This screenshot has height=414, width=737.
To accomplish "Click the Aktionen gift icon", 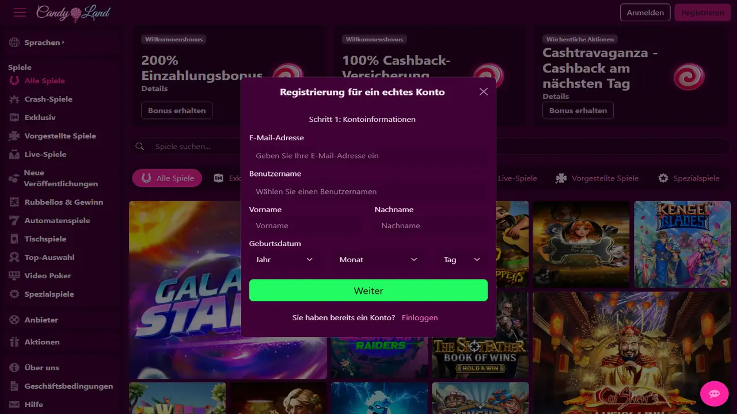I will tap(14, 342).
